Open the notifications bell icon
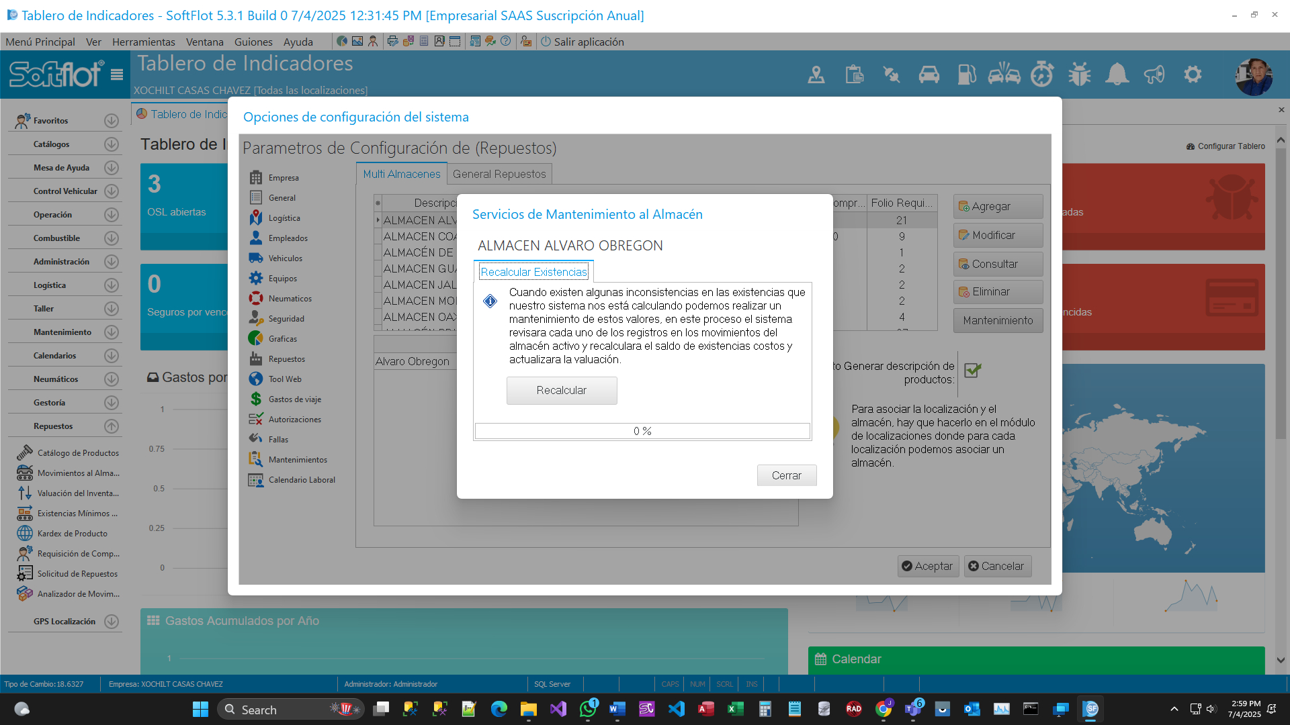Screen dimensions: 1290x725 [1117, 75]
